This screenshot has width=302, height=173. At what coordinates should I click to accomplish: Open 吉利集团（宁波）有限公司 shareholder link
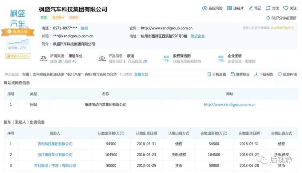coord(55,165)
